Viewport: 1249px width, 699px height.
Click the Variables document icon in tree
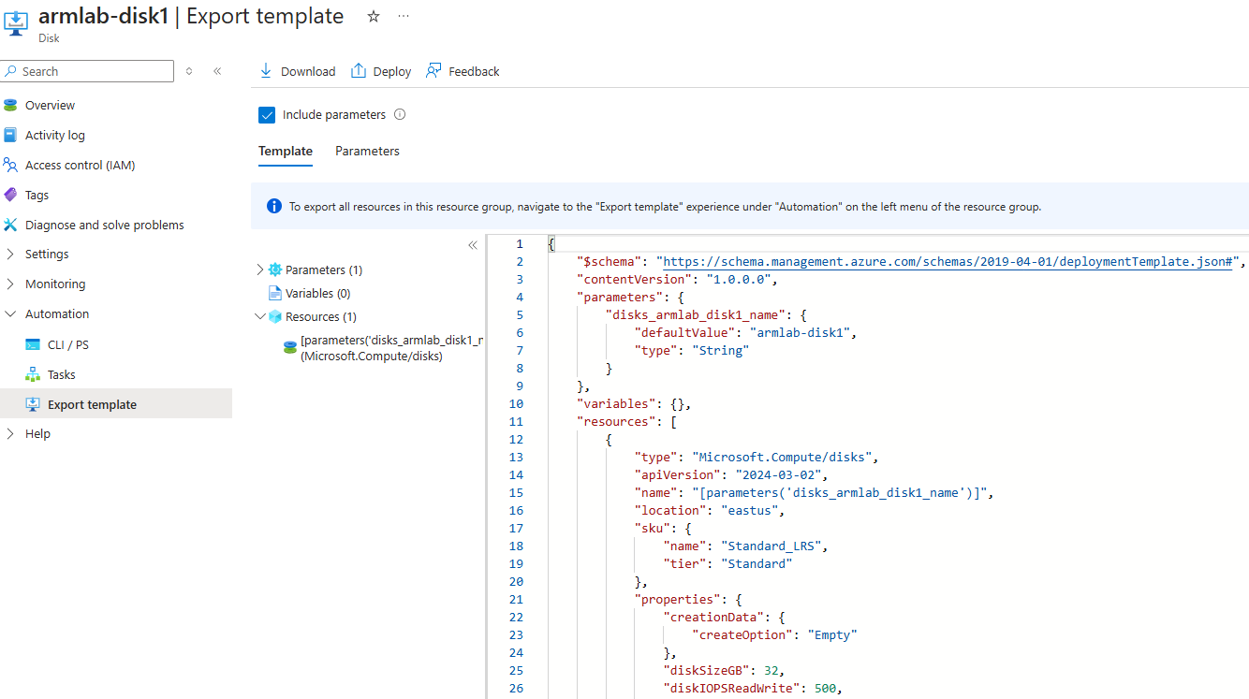coord(275,294)
